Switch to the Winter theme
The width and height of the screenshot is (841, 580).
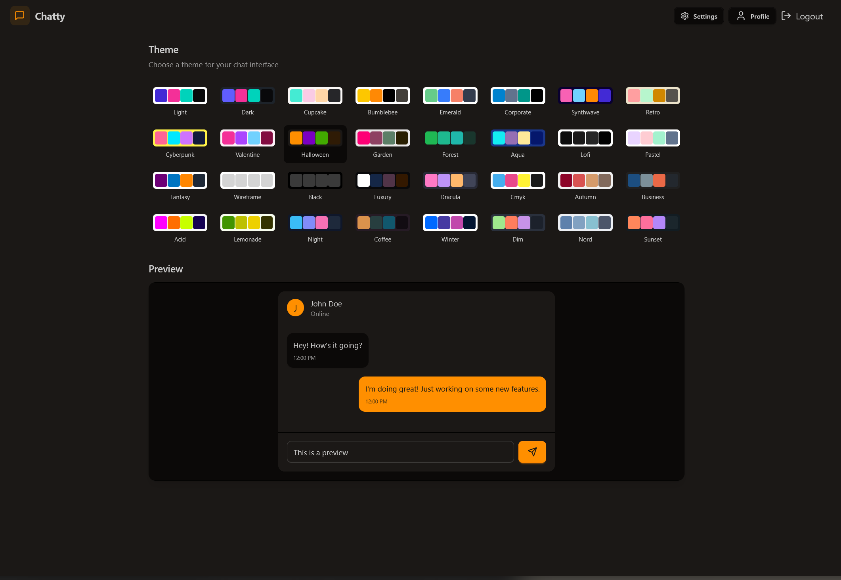(x=450, y=228)
